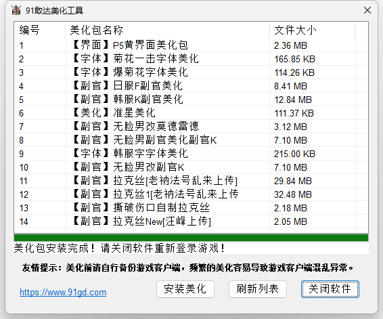Click the 文件大小 column header
This screenshot has width=383, height=319.
313,30
